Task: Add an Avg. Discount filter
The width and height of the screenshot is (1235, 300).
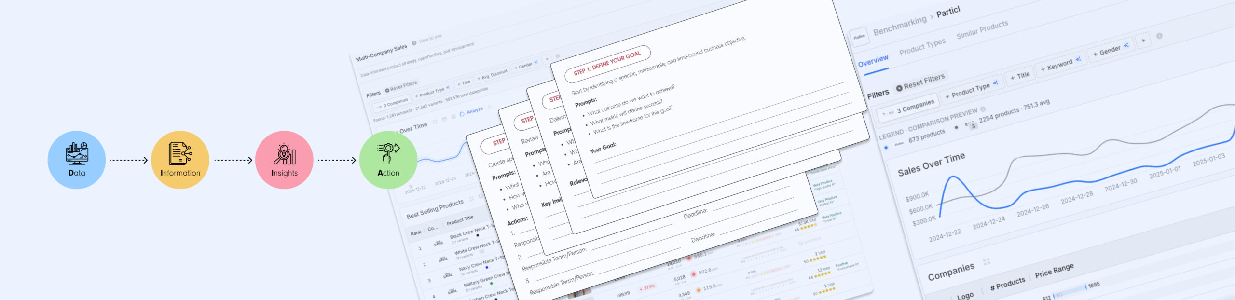Action: [x=492, y=75]
